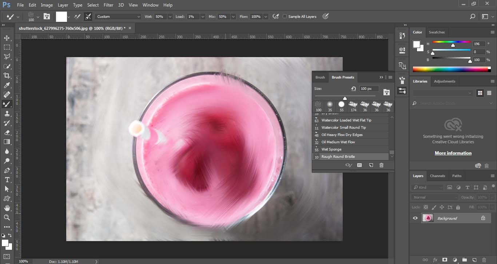497x264 pixels.
Task: Select the Zoom tool
Action: pyautogui.click(x=7, y=217)
